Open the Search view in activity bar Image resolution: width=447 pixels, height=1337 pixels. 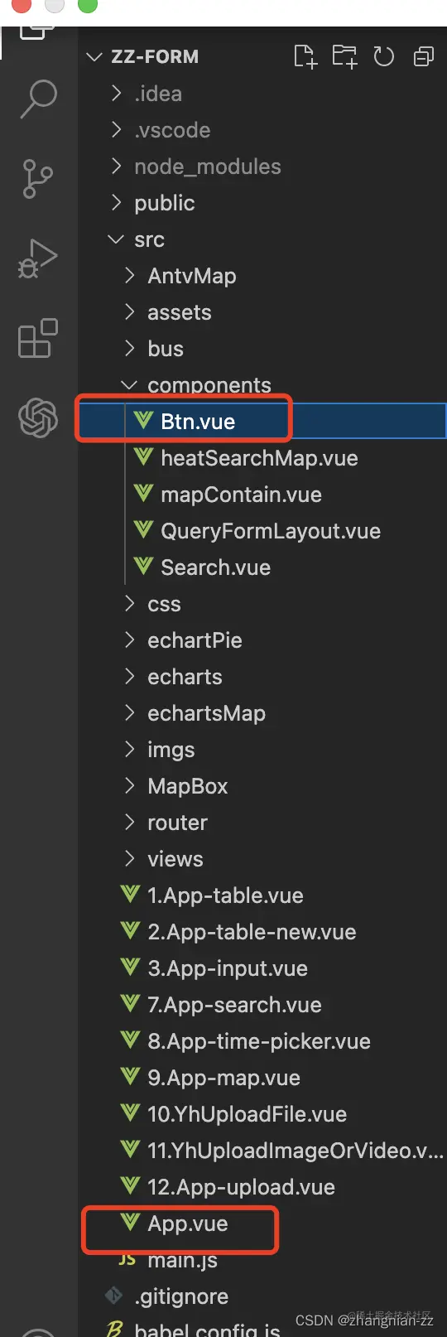(38, 99)
